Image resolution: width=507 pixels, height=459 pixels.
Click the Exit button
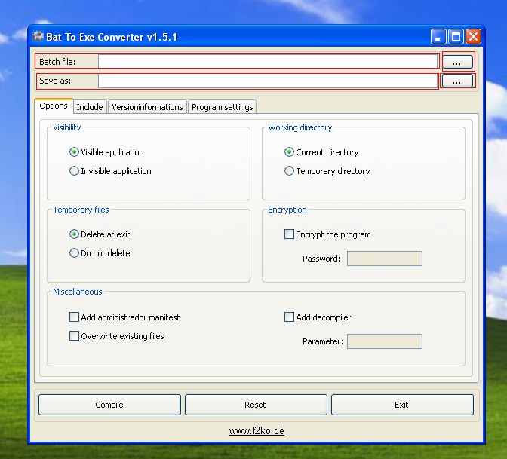point(402,405)
